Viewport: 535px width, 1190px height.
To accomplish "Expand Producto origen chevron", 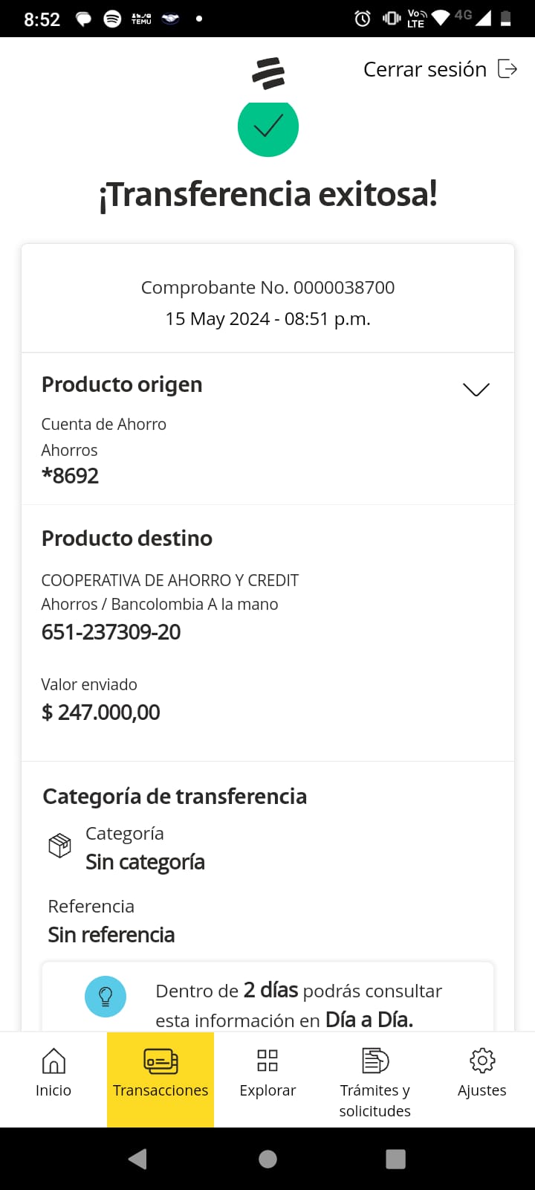I will click(476, 390).
